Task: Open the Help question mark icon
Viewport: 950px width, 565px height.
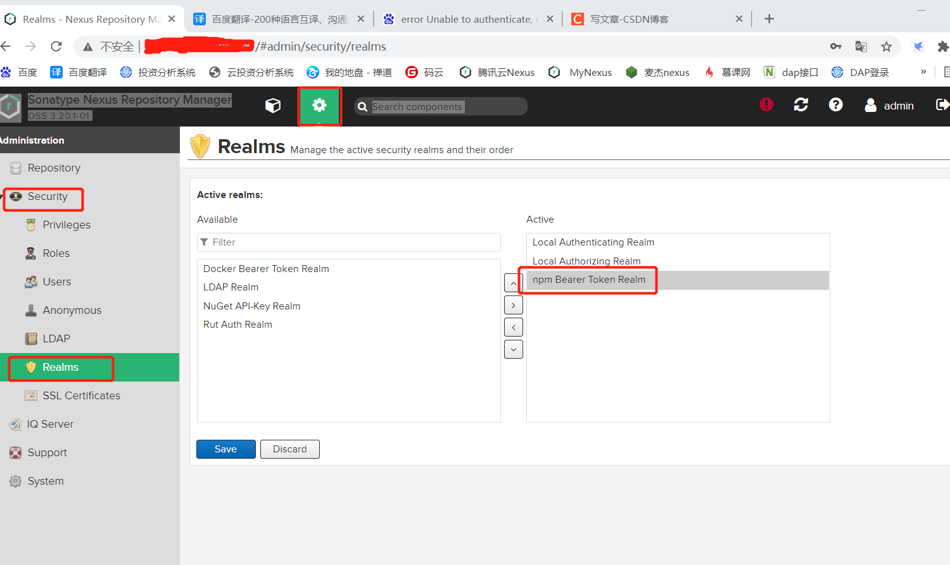Action: 836,104
